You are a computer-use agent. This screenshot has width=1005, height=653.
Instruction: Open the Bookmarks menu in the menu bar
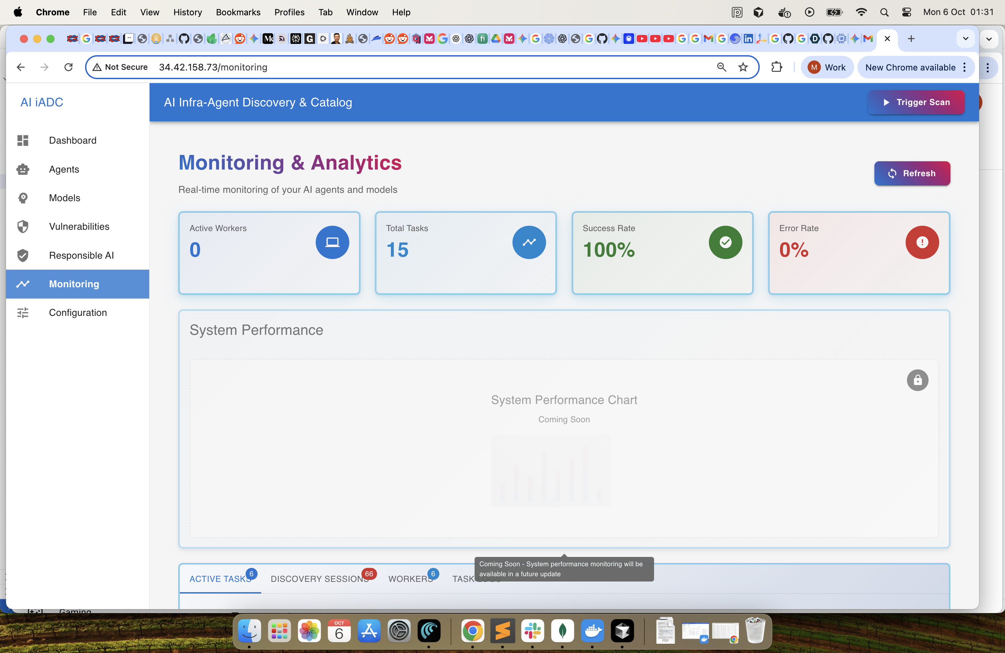[x=238, y=12]
